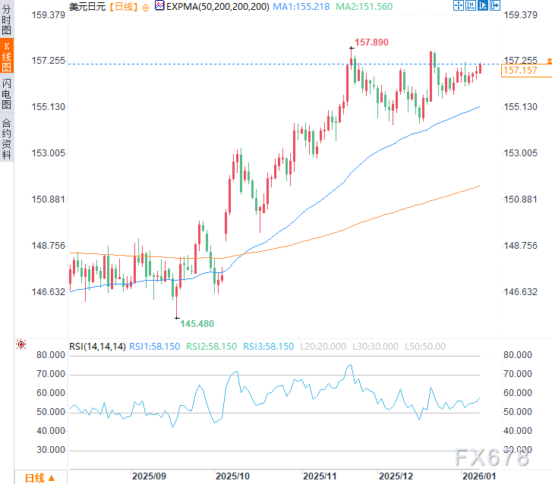Switch to the 分时图 tab

pos(7,19)
